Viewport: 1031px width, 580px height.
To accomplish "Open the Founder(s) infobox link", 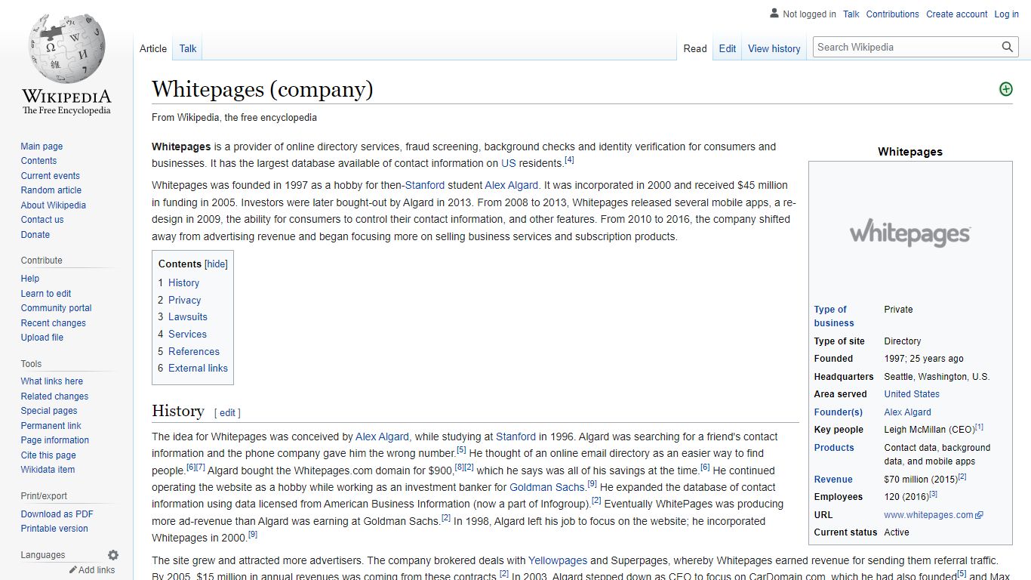I will click(838, 412).
